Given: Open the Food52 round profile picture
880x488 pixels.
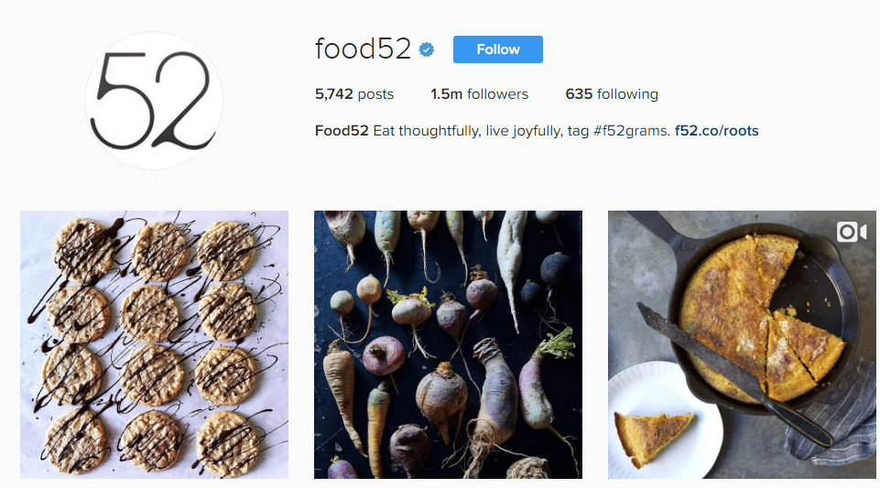Looking at the screenshot, I should 154,101.
